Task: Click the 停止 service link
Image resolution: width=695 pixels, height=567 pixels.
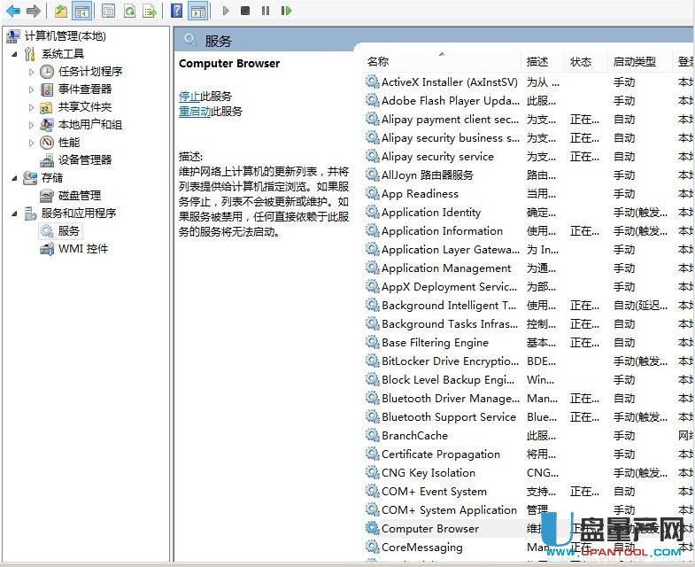Action: pos(189,97)
